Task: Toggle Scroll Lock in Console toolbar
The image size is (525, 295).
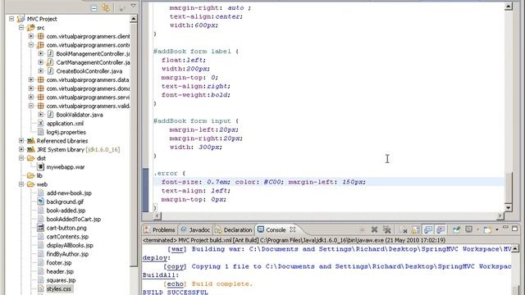Action: (x=416, y=229)
